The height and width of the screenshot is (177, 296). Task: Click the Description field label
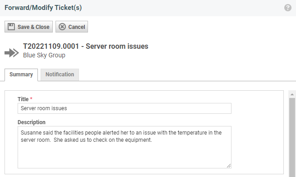[x=32, y=122]
